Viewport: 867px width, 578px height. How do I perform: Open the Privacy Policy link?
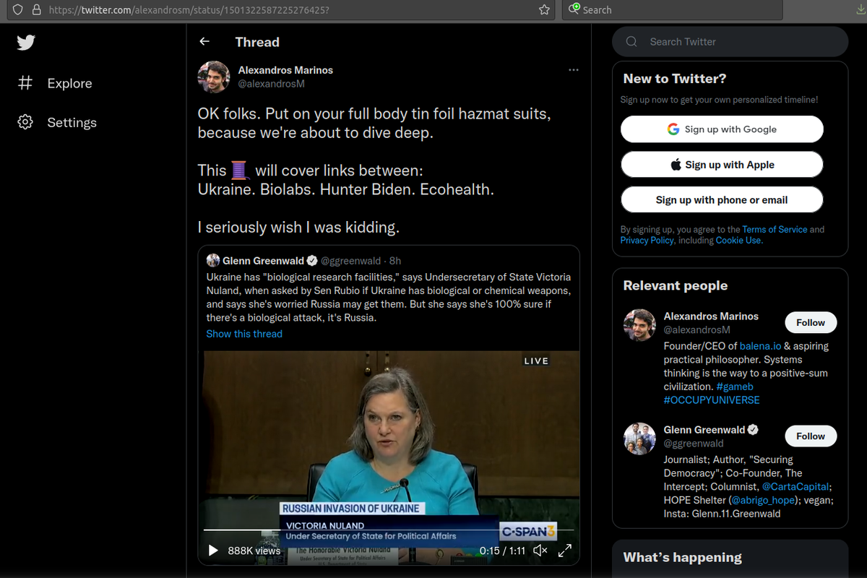point(647,241)
